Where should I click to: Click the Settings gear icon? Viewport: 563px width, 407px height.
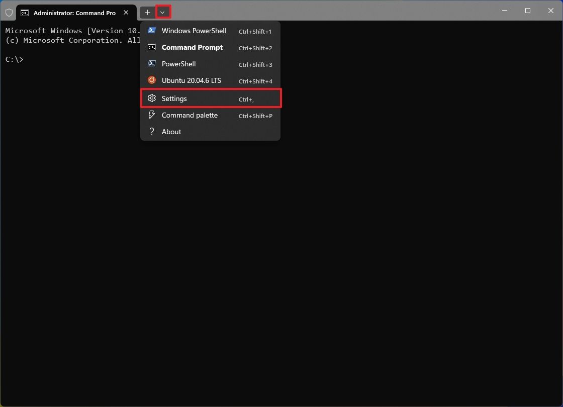[152, 98]
